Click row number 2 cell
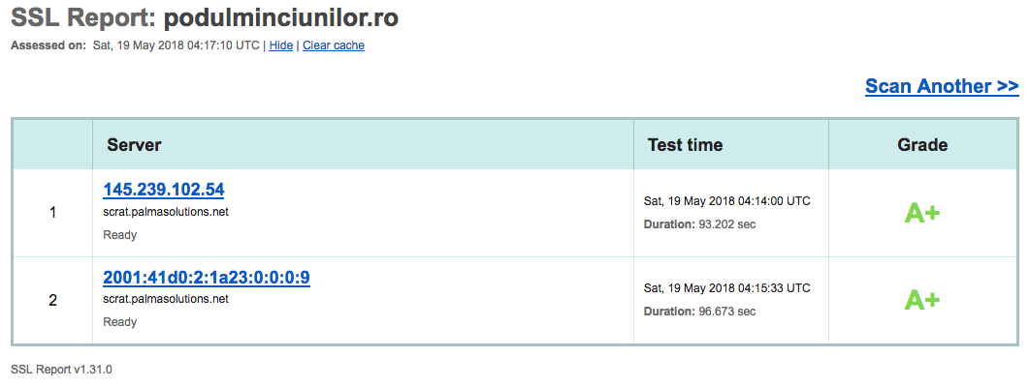The image size is (1030, 387). [52, 301]
